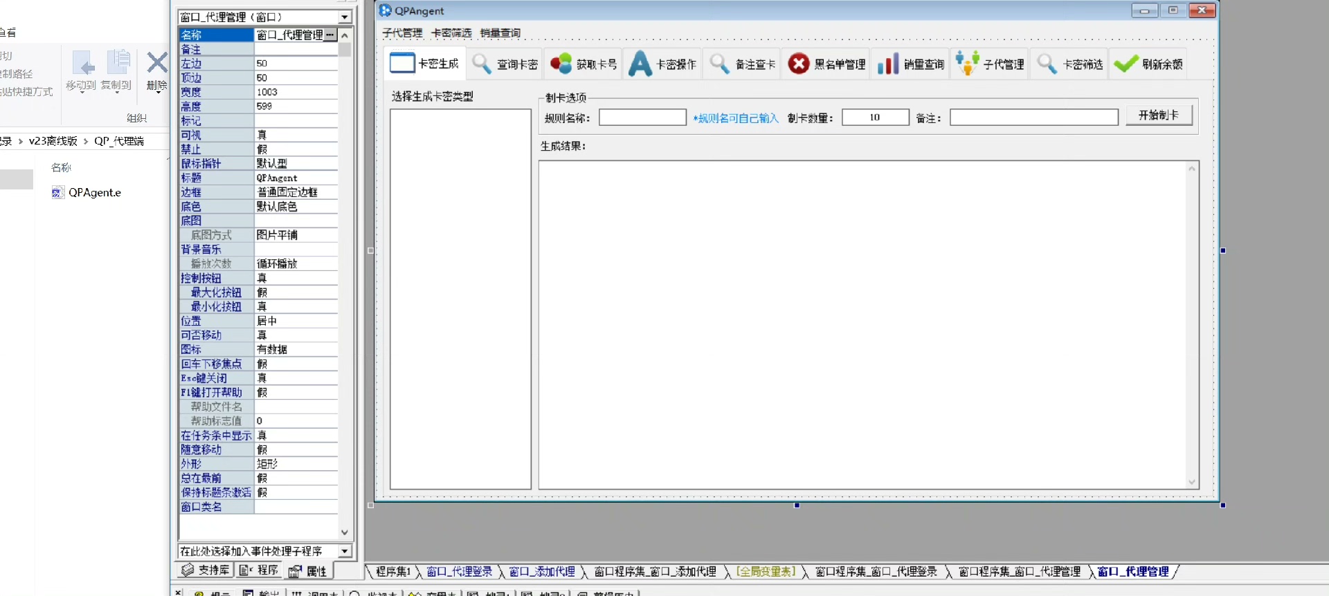Screen dimensions: 1329x596
Task: Expand the 移动到 dropdown arrow in Explorer
Action: [x=82, y=94]
